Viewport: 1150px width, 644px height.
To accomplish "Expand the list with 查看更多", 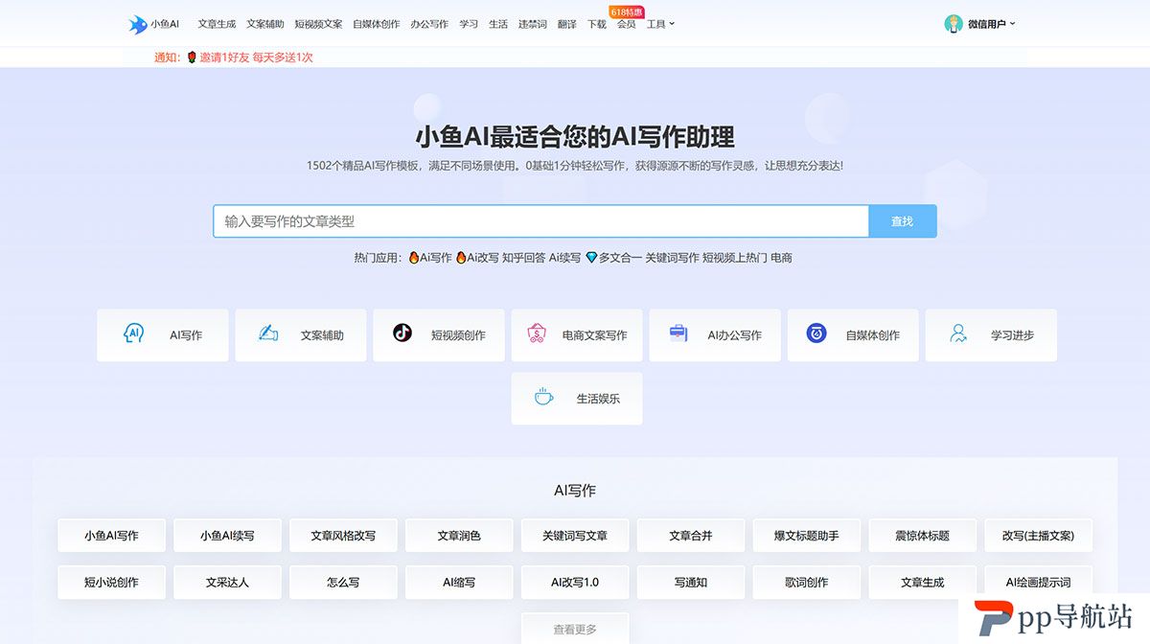I will click(575, 629).
